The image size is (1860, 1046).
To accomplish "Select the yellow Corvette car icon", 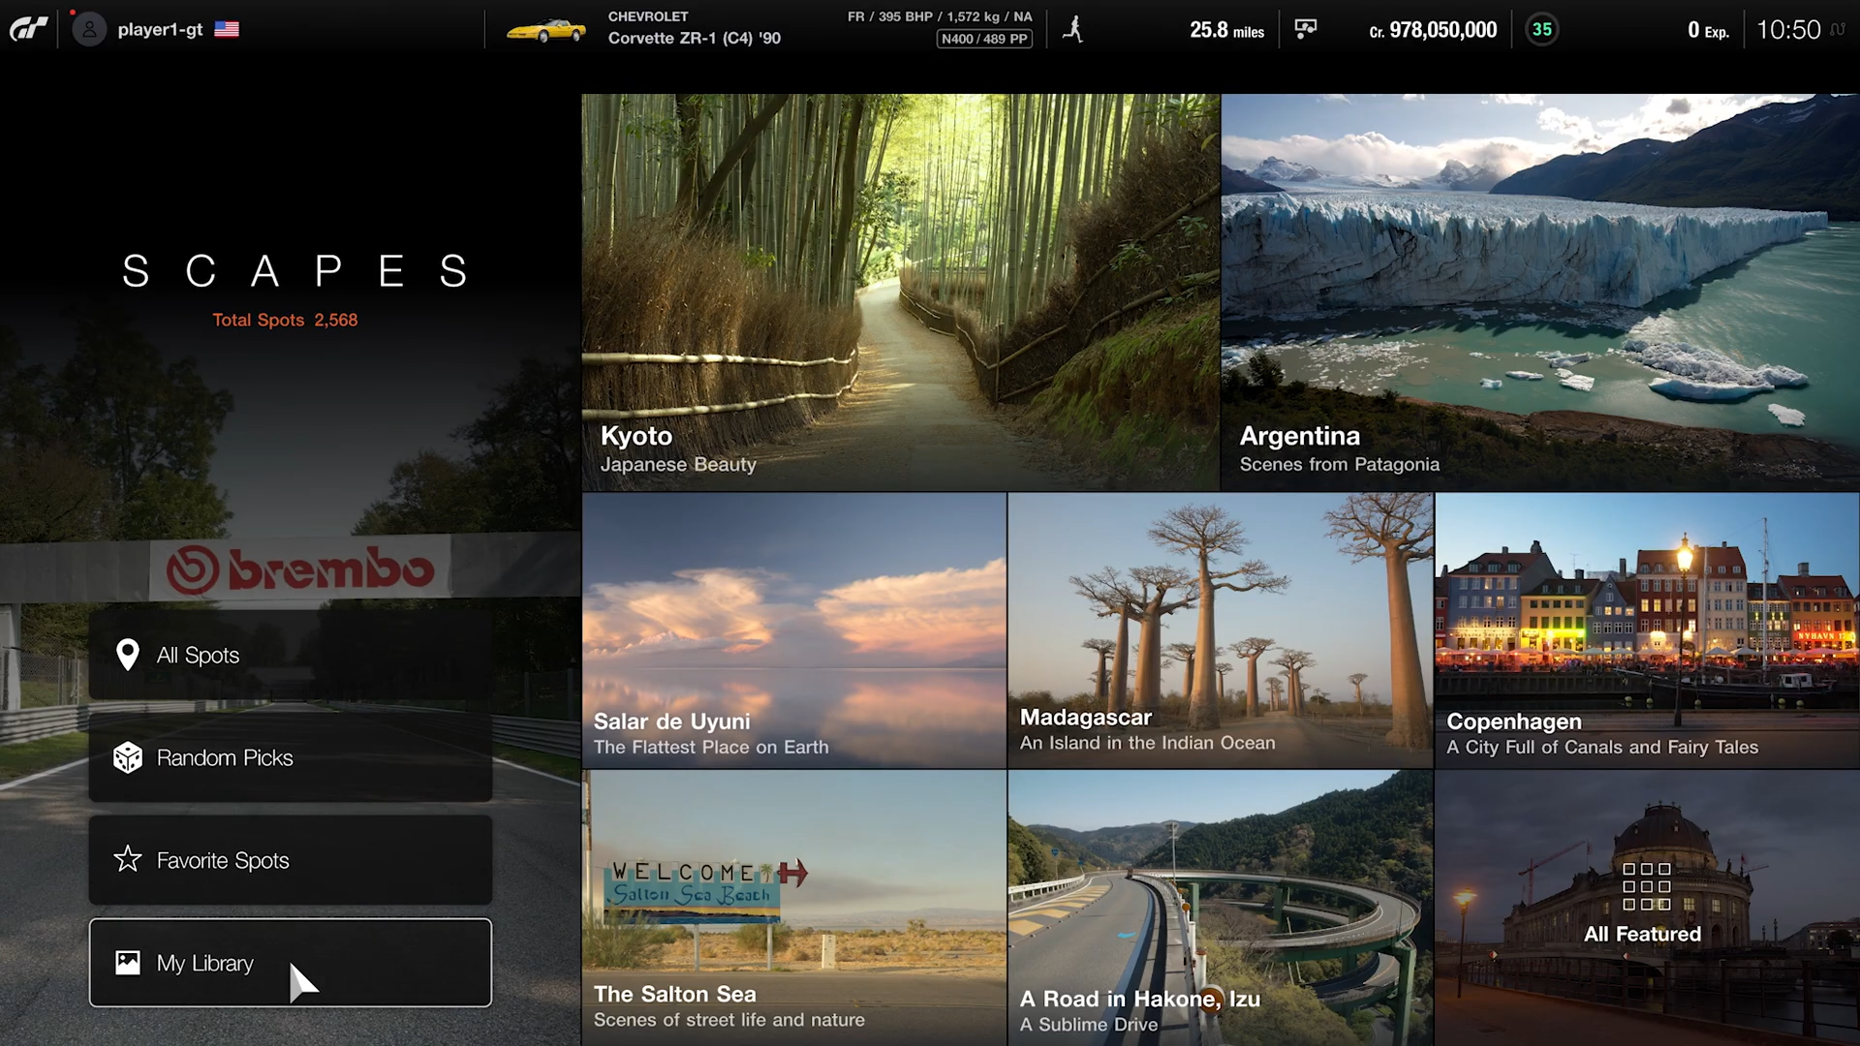I will [x=546, y=30].
